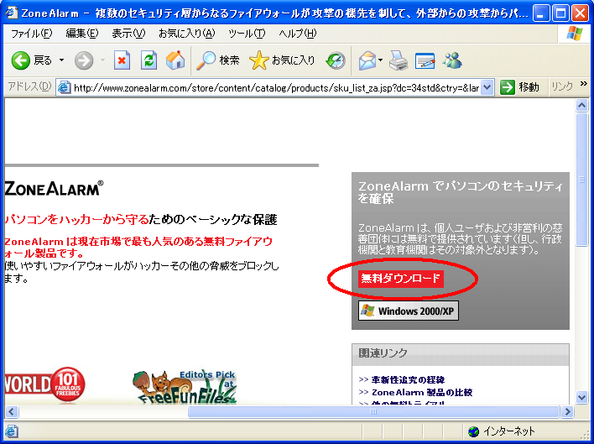Minimize the browser window

point(541,13)
